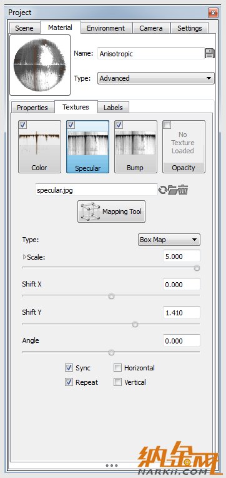Open the material Type dropdown showing Advanced
Screen dimensions: 226x478
155,78
